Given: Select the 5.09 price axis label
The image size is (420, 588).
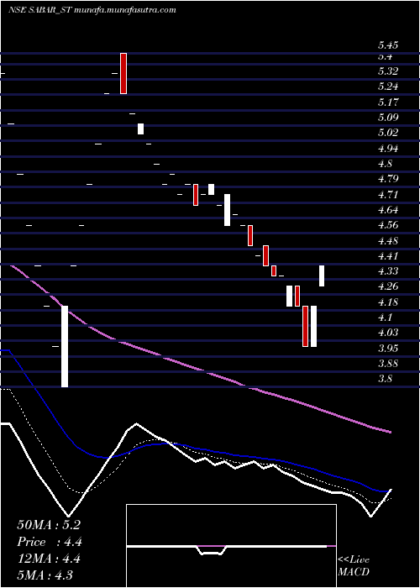Looking at the screenshot, I should tap(388, 118).
